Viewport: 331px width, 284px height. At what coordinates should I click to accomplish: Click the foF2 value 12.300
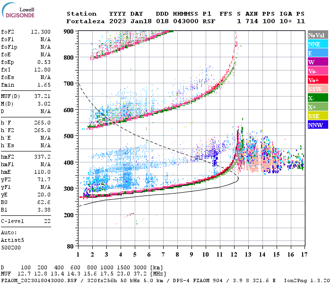click(41, 32)
